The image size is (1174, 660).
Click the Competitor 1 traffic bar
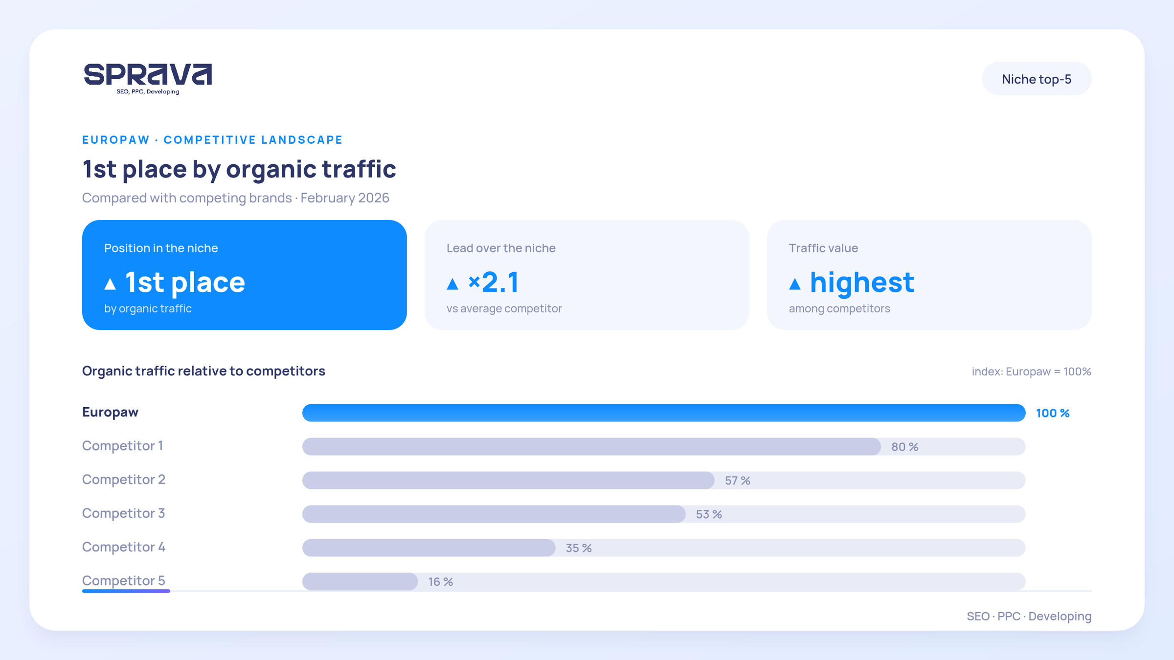[x=591, y=447]
